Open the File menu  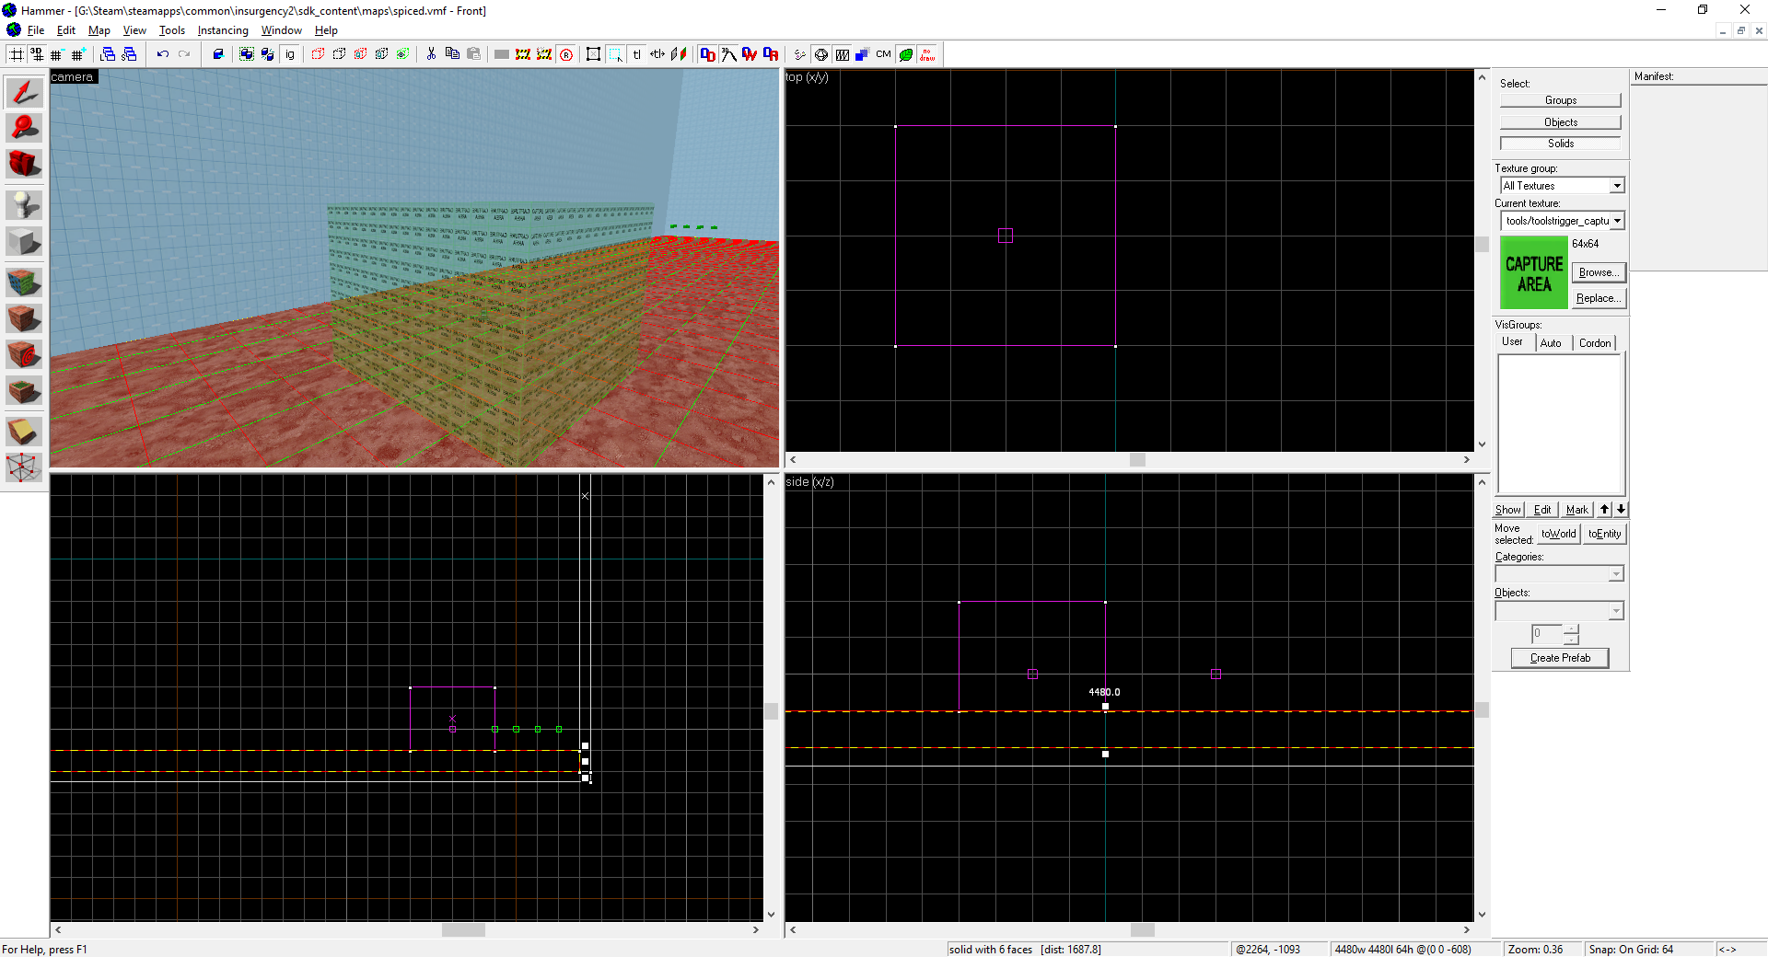(x=36, y=30)
